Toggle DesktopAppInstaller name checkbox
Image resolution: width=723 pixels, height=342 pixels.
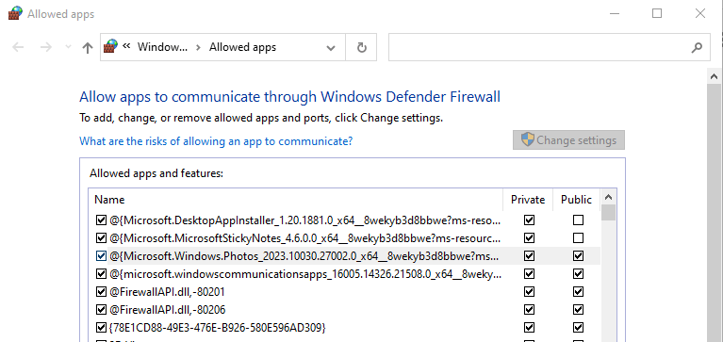click(x=101, y=220)
